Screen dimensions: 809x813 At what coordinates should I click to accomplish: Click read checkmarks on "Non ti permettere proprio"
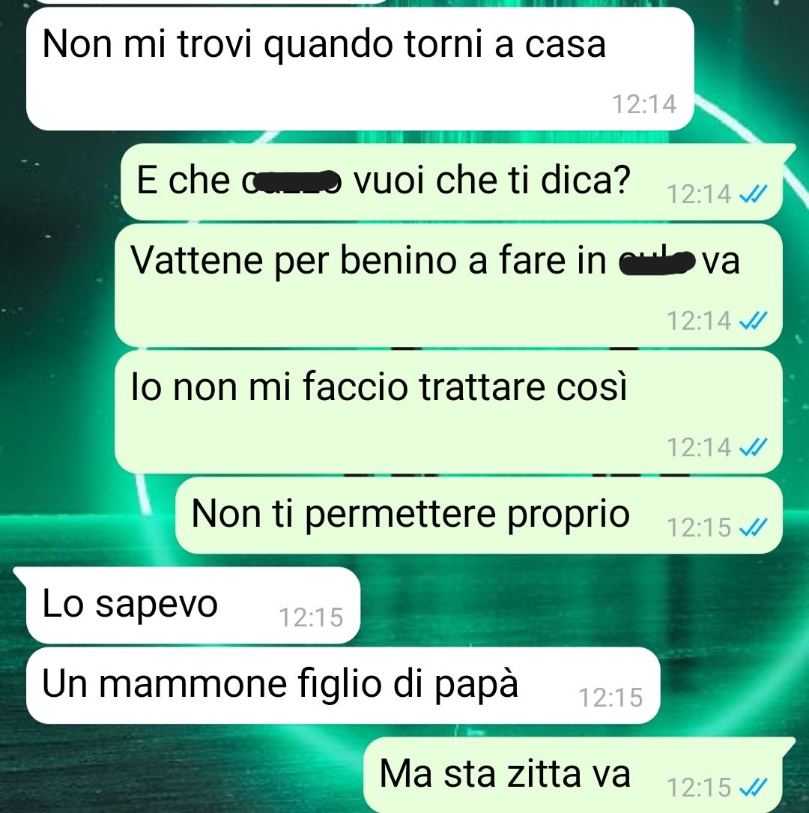tap(753, 528)
